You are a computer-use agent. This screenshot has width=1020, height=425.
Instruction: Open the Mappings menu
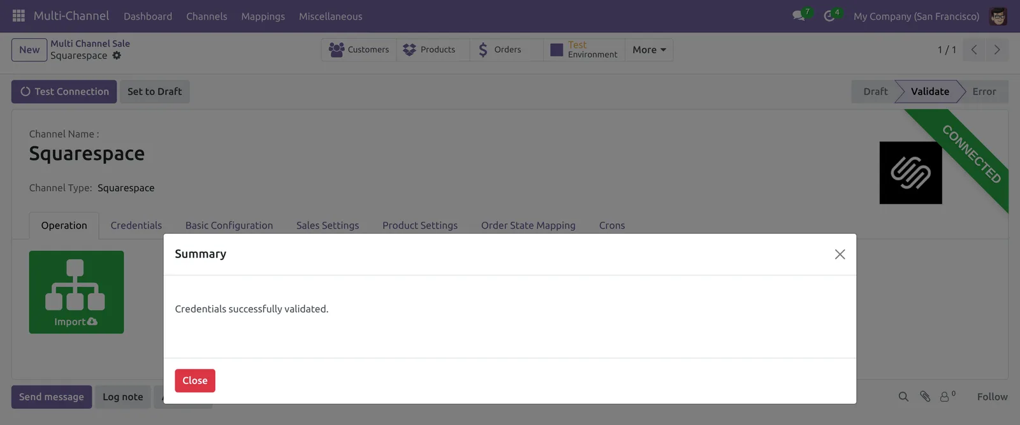(x=263, y=16)
